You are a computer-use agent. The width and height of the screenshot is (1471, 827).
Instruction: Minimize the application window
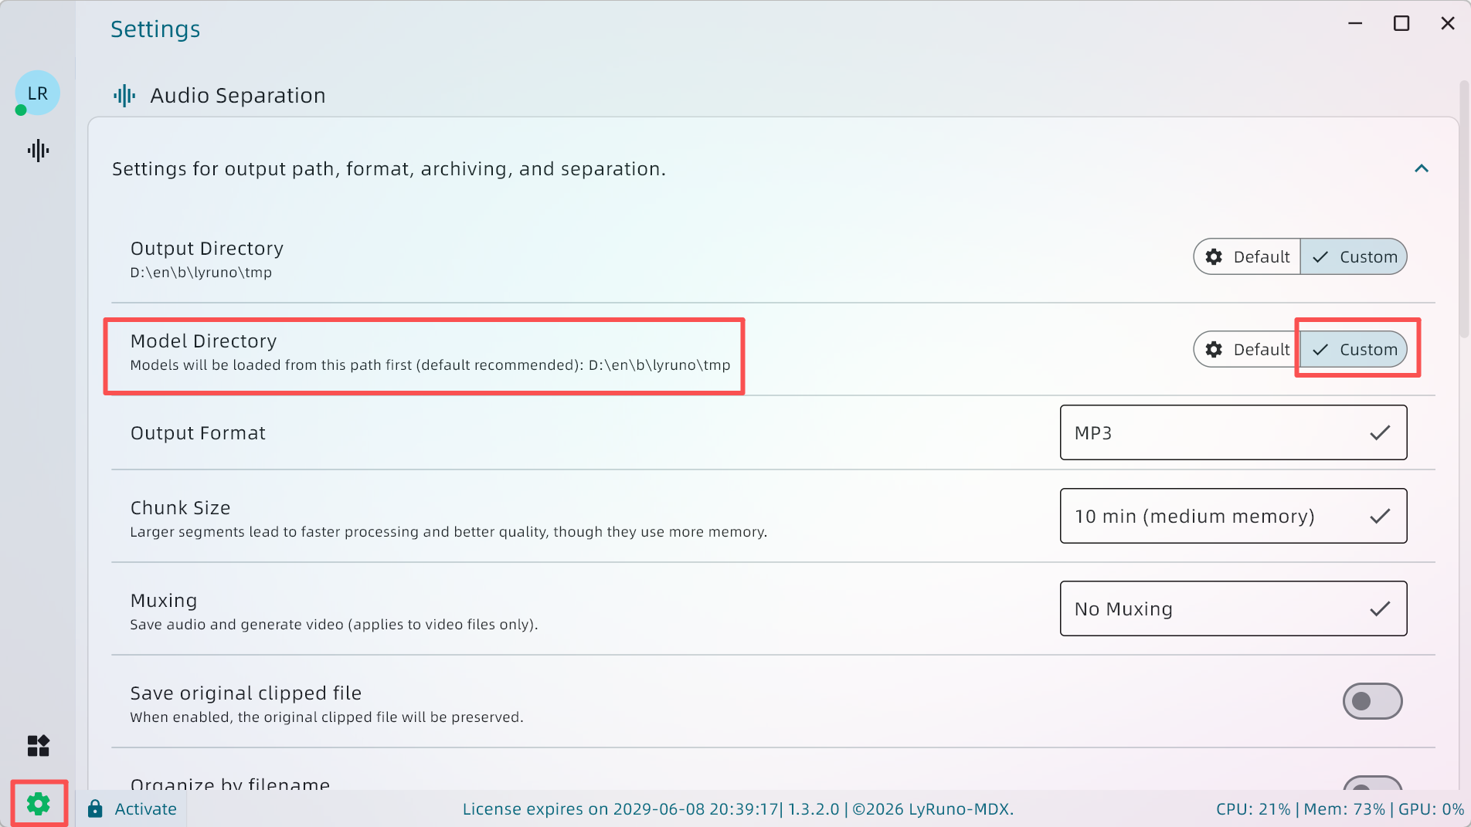coord(1354,24)
